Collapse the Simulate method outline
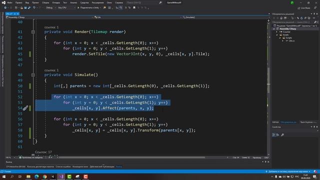Screen dimensions: 320x180 click(33, 75)
